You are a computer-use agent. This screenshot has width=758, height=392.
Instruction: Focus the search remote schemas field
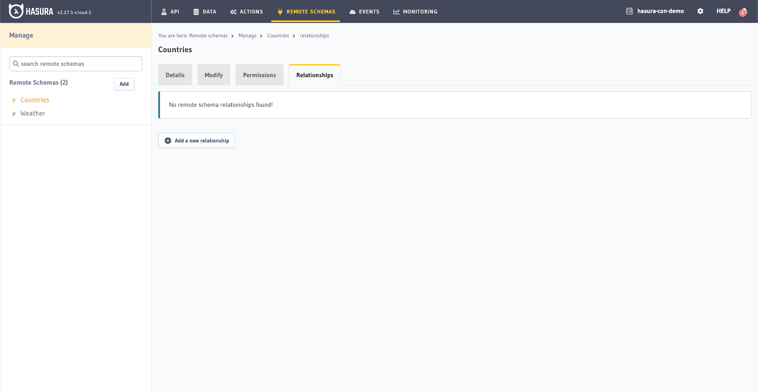(76, 64)
